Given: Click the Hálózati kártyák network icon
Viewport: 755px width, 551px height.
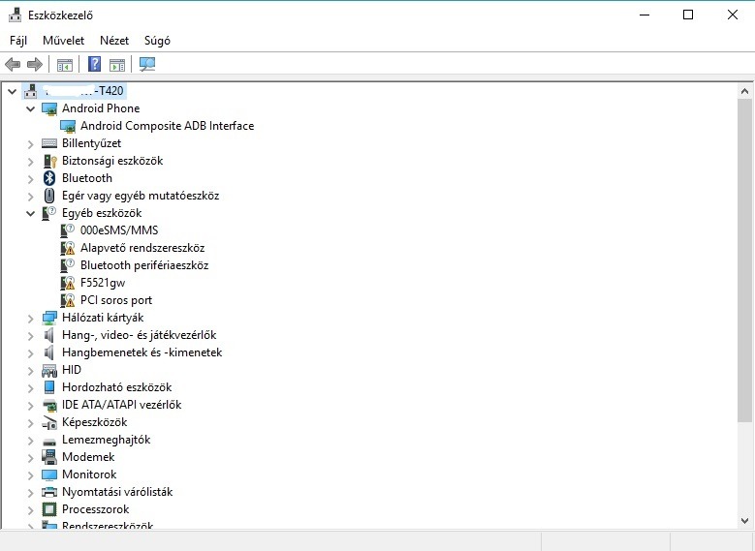Looking at the screenshot, I should click(x=49, y=318).
